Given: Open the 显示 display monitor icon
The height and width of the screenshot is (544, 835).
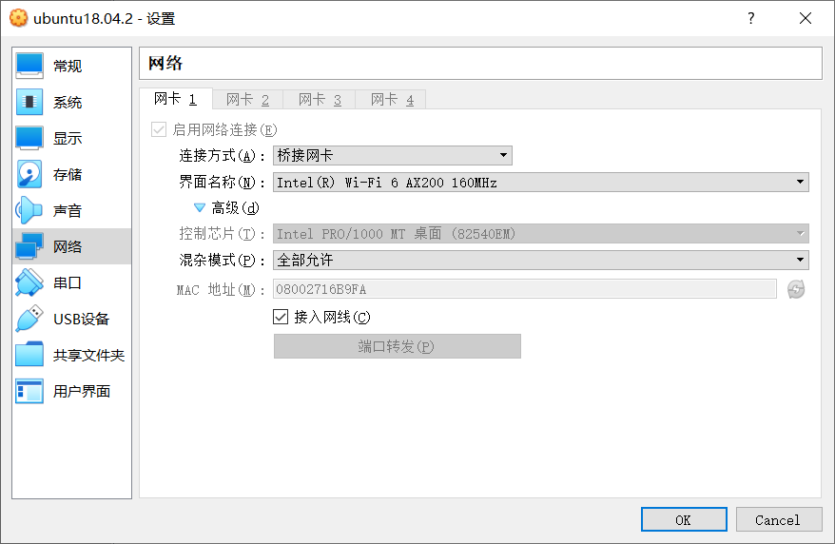Looking at the screenshot, I should tap(29, 139).
